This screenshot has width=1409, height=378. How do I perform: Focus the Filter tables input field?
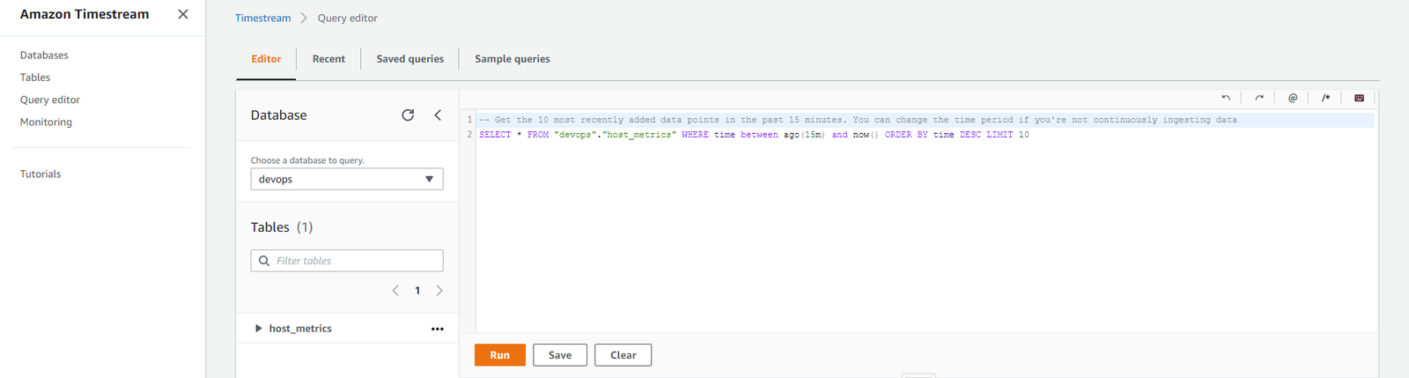tap(347, 261)
